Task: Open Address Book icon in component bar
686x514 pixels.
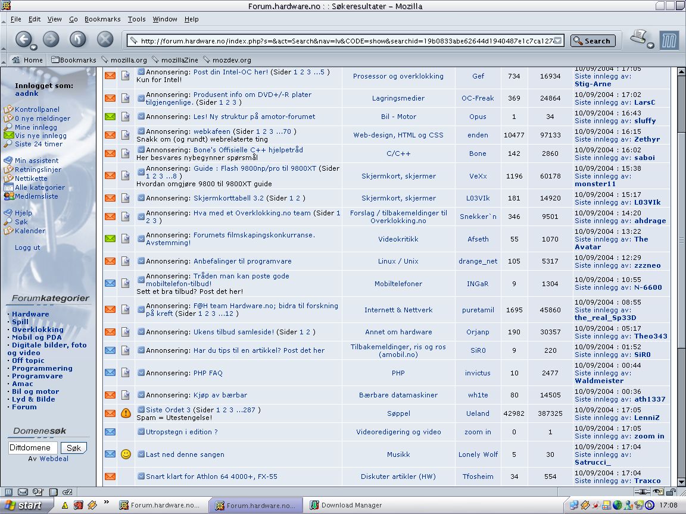Action: pyautogui.click(x=53, y=492)
